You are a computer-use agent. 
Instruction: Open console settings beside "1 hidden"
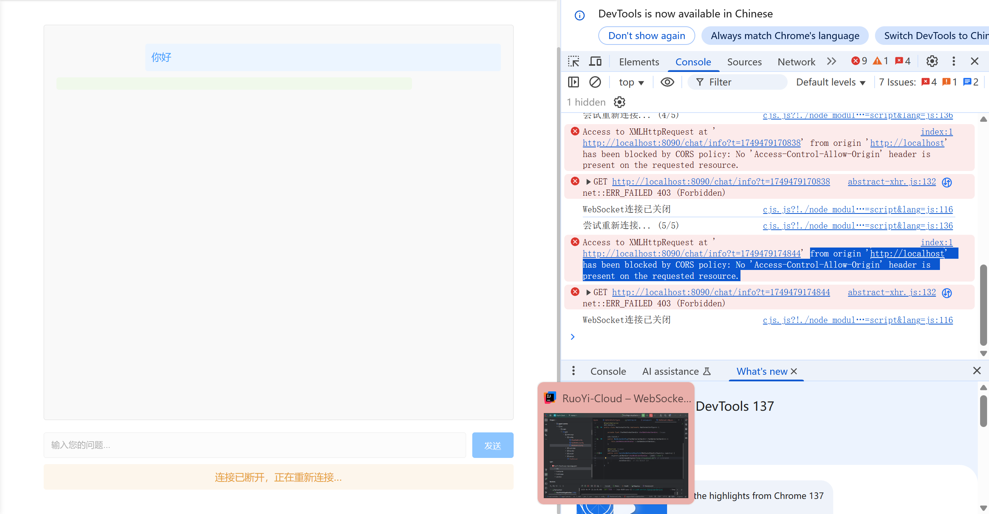coord(619,102)
